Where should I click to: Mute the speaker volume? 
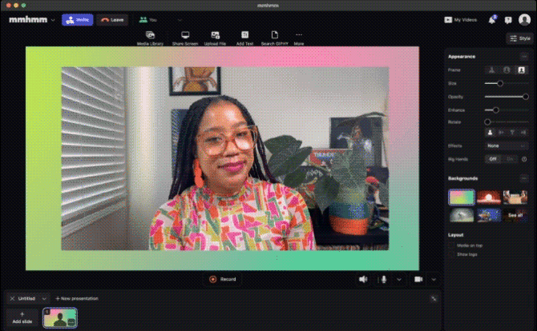(x=363, y=279)
